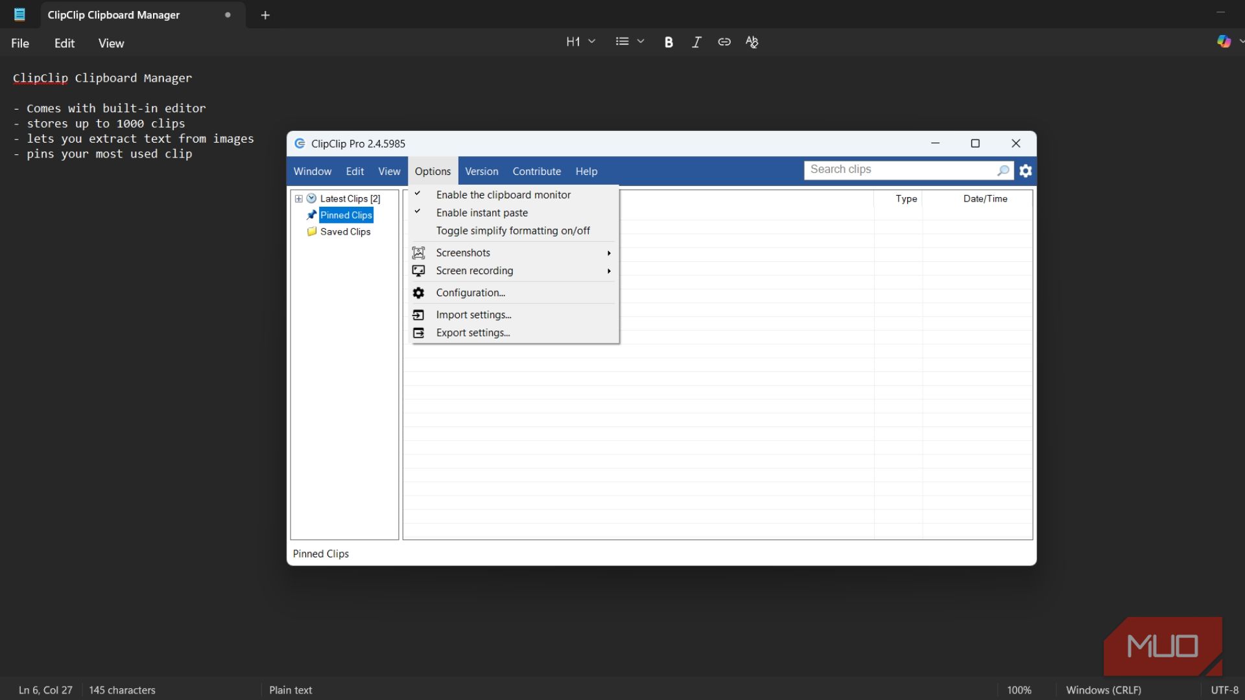Open the H1 heading dropdown in Notepad

580,41
